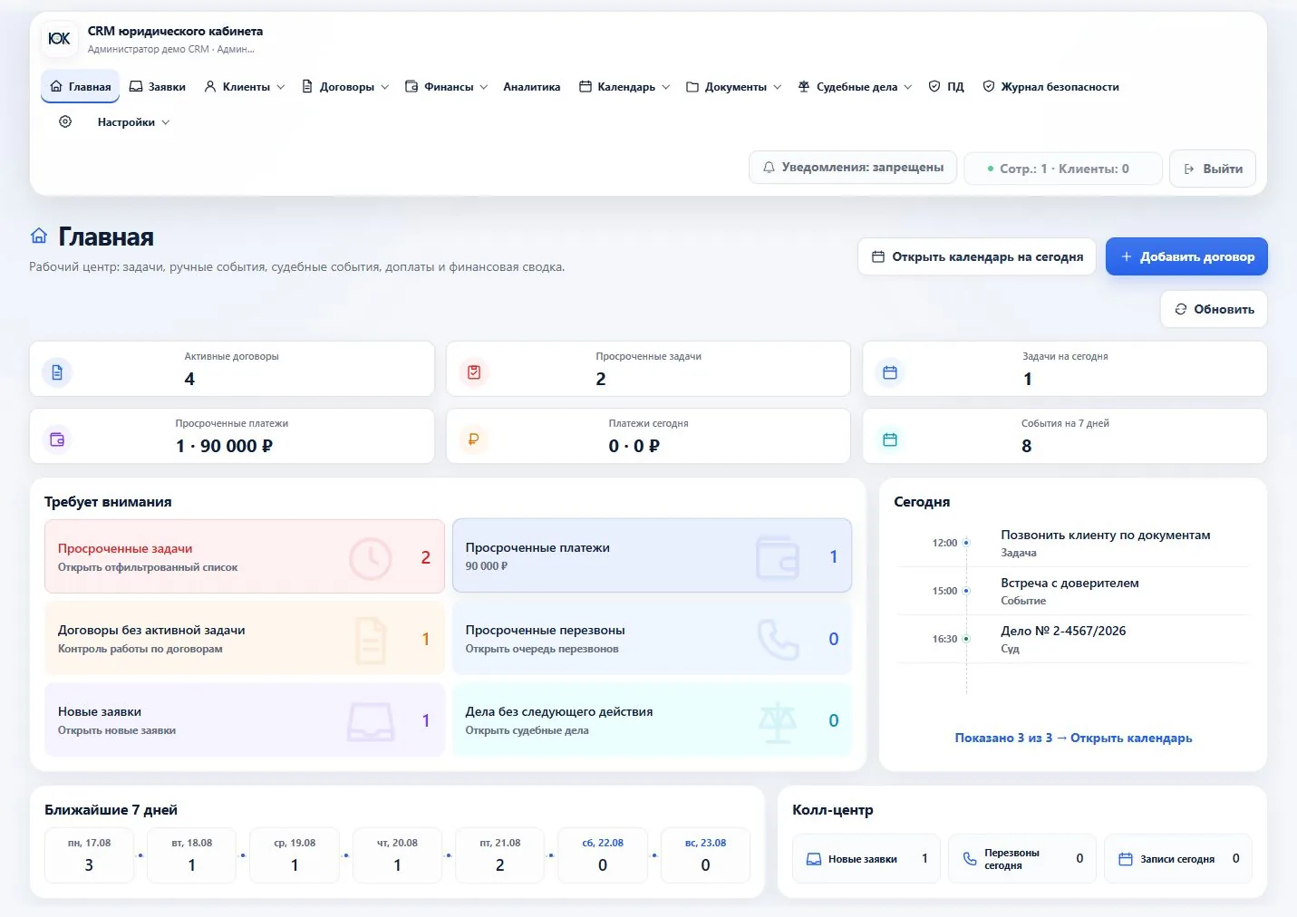Click the shield icon of Журнал безопасности
This screenshot has height=917, width=1297.
click(x=989, y=86)
